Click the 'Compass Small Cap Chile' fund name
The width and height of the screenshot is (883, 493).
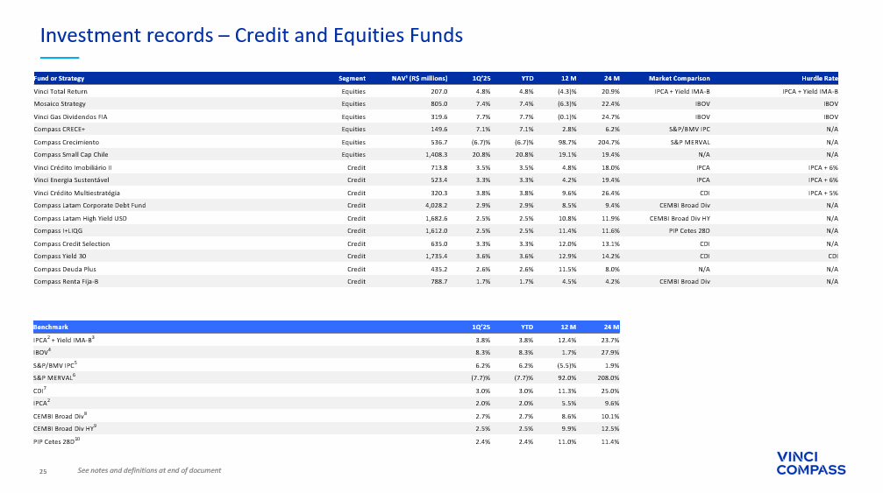coord(71,155)
